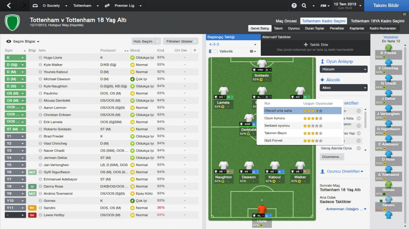Open Oyuncu Direktifleri link
Image resolution: width=409 pixels, height=229 pixels.
(343, 171)
